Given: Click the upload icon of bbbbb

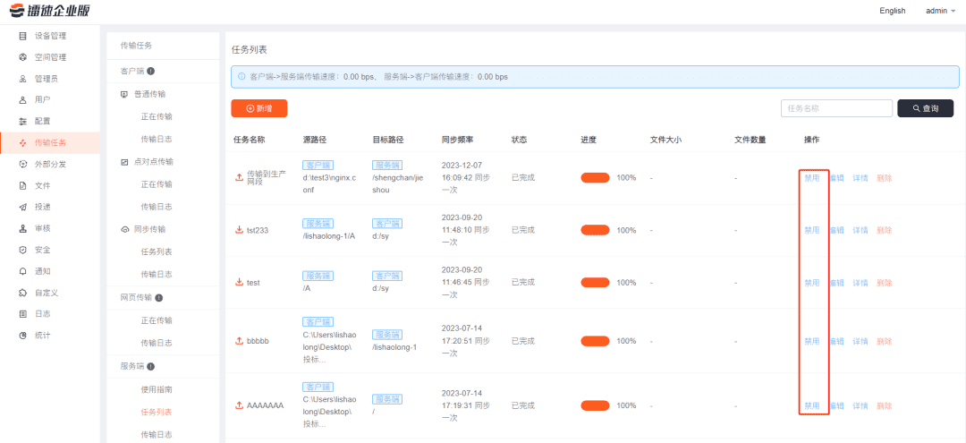Looking at the screenshot, I should [240, 341].
